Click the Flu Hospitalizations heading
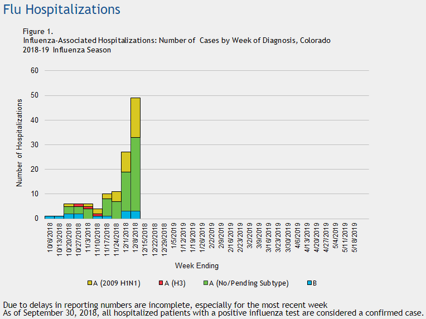 (61, 9)
